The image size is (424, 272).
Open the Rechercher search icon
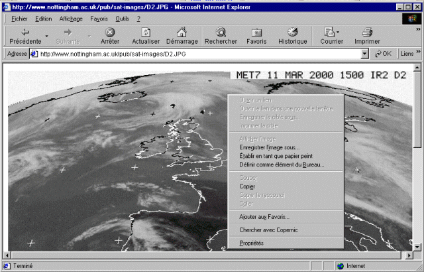click(x=221, y=32)
